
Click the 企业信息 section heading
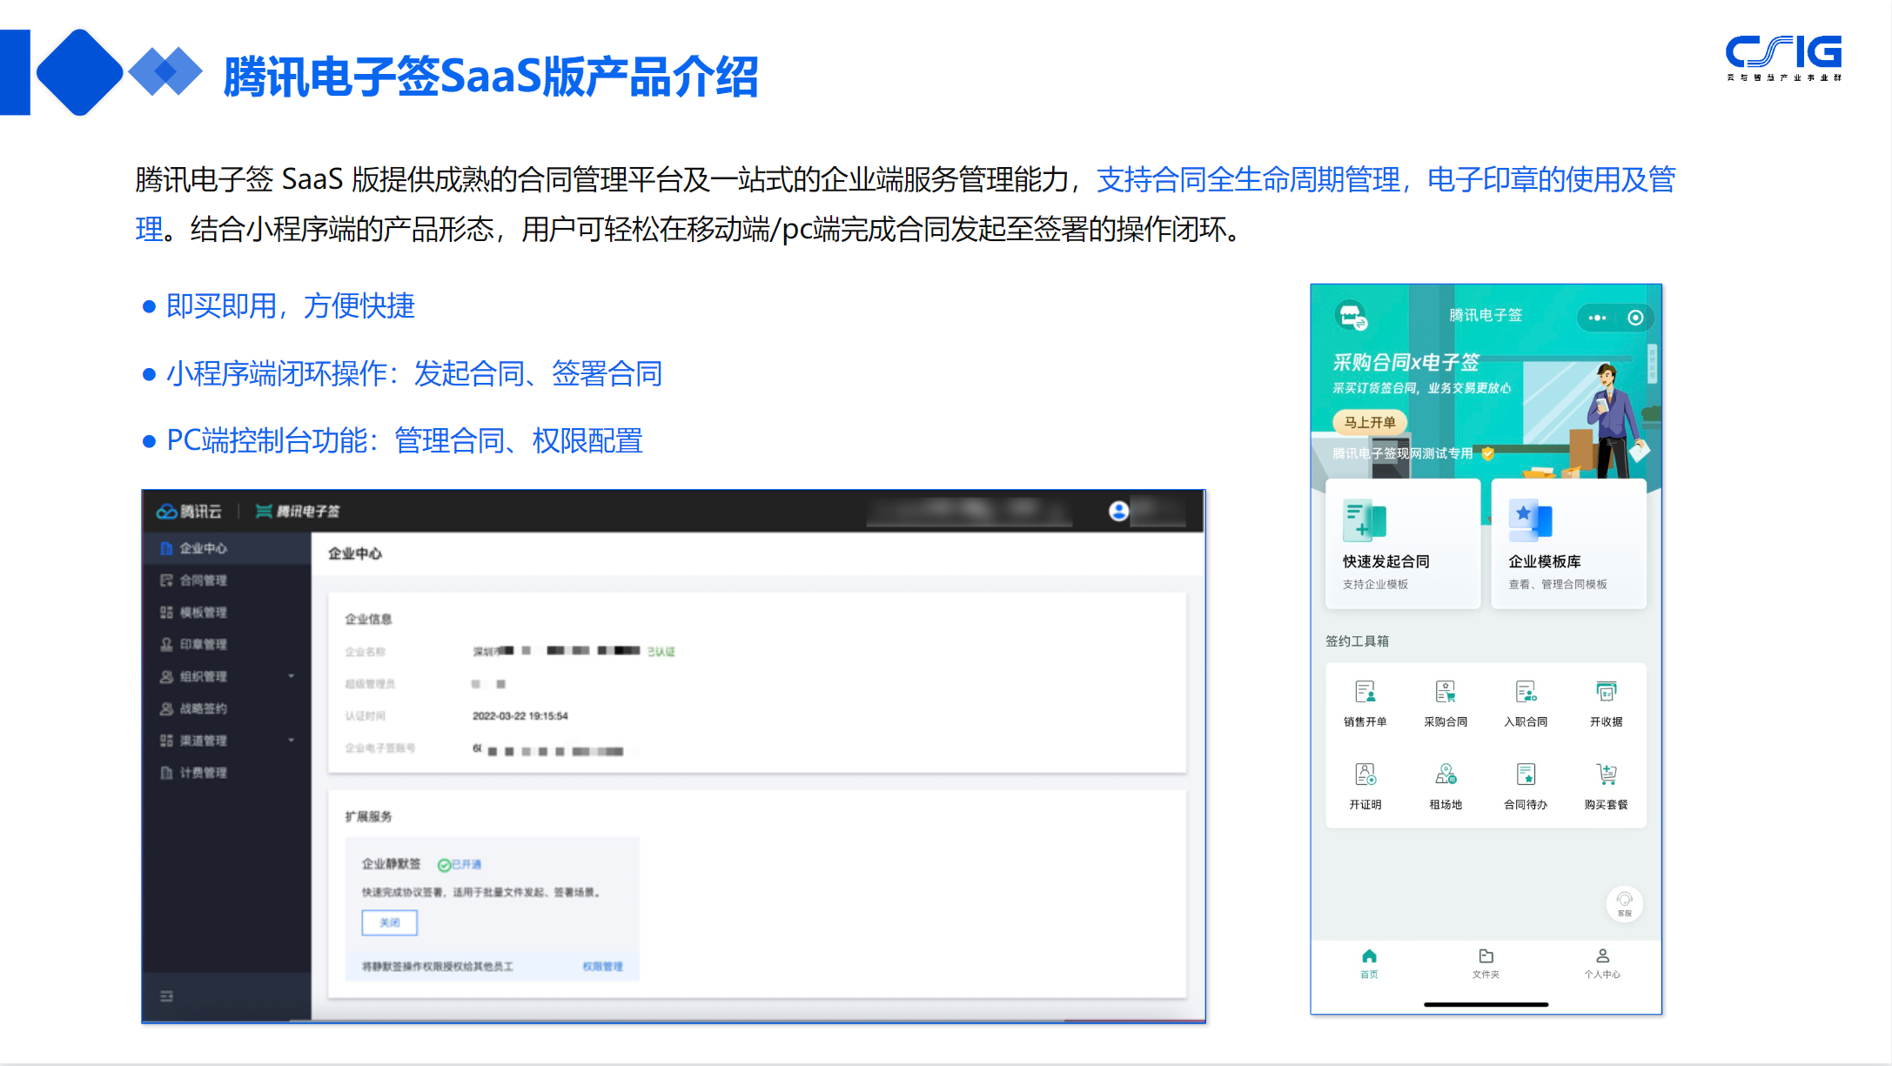point(368,620)
